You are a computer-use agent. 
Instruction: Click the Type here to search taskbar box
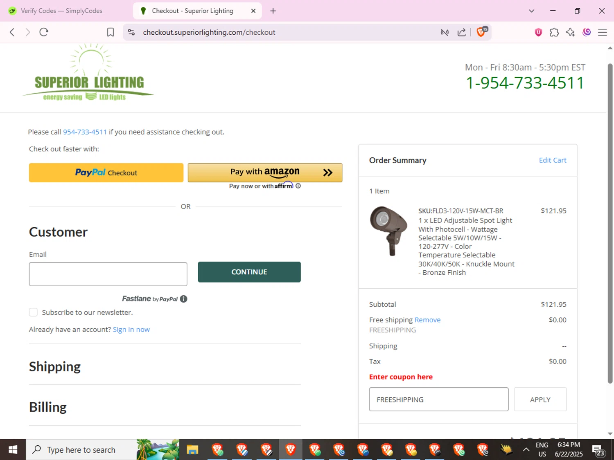tap(81, 450)
